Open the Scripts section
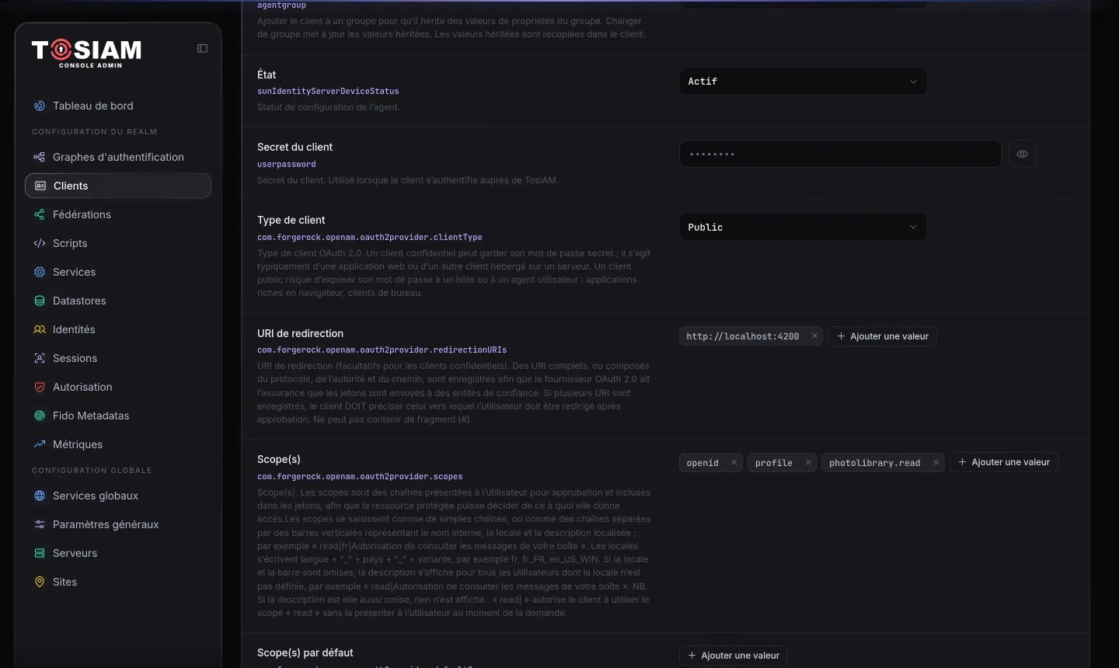The height and width of the screenshot is (668, 1119). [118, 243]
